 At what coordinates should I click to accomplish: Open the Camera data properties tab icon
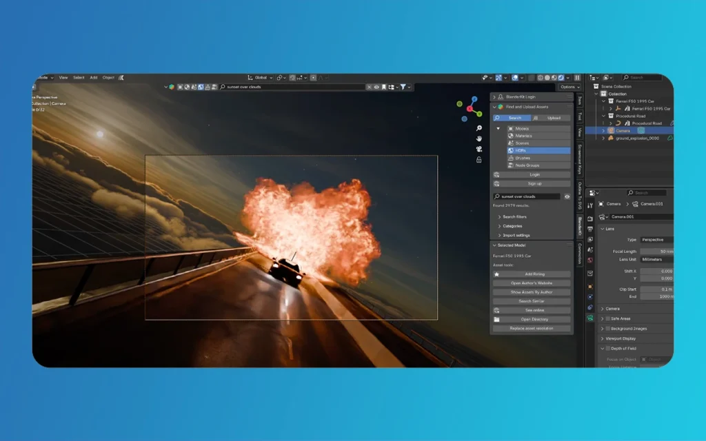point(590,318)
